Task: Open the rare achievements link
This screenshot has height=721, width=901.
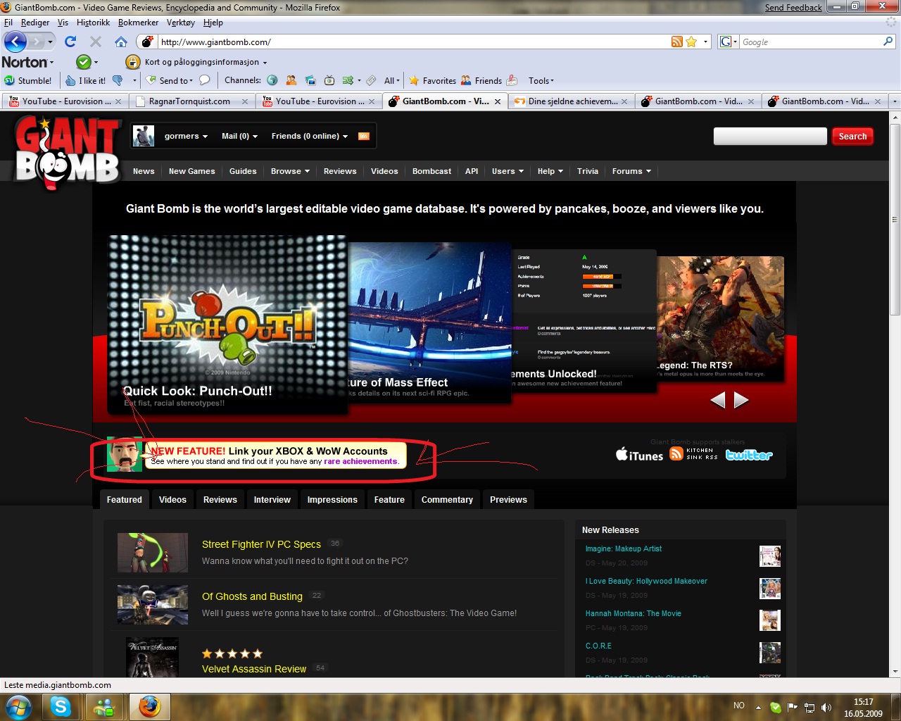Action: pos(360,462)
